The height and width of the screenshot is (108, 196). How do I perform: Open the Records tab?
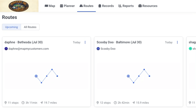tap(106, 6)
